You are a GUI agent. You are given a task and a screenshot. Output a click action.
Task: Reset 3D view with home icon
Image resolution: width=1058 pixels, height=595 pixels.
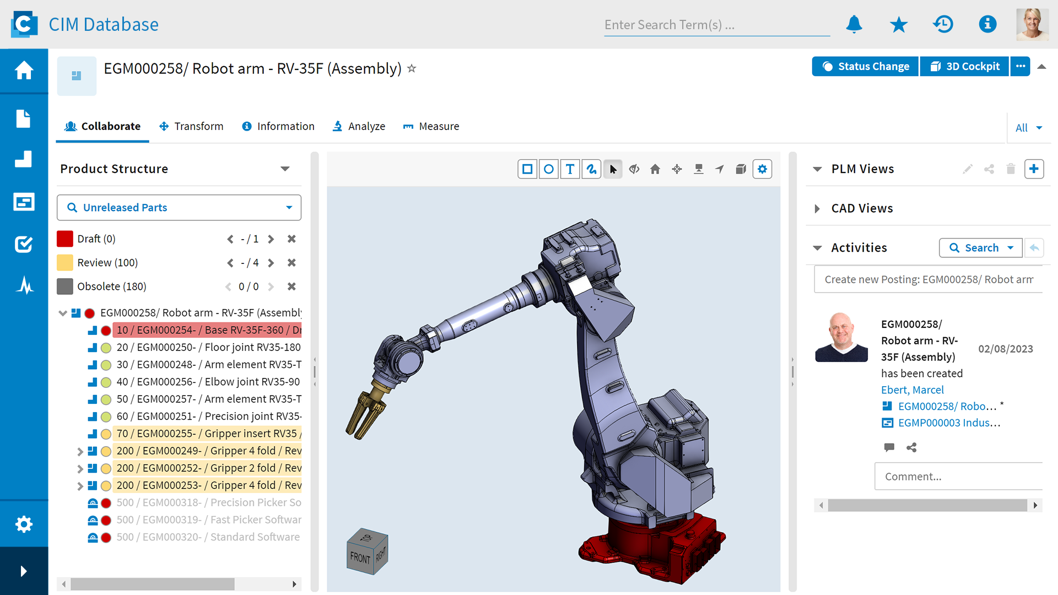655,169
